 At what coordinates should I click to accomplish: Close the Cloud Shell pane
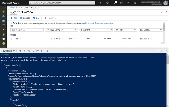tap(166, 51)
